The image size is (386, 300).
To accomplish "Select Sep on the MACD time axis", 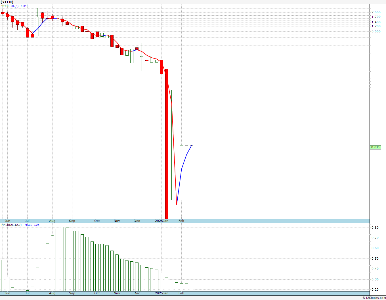I will [72, 293].
